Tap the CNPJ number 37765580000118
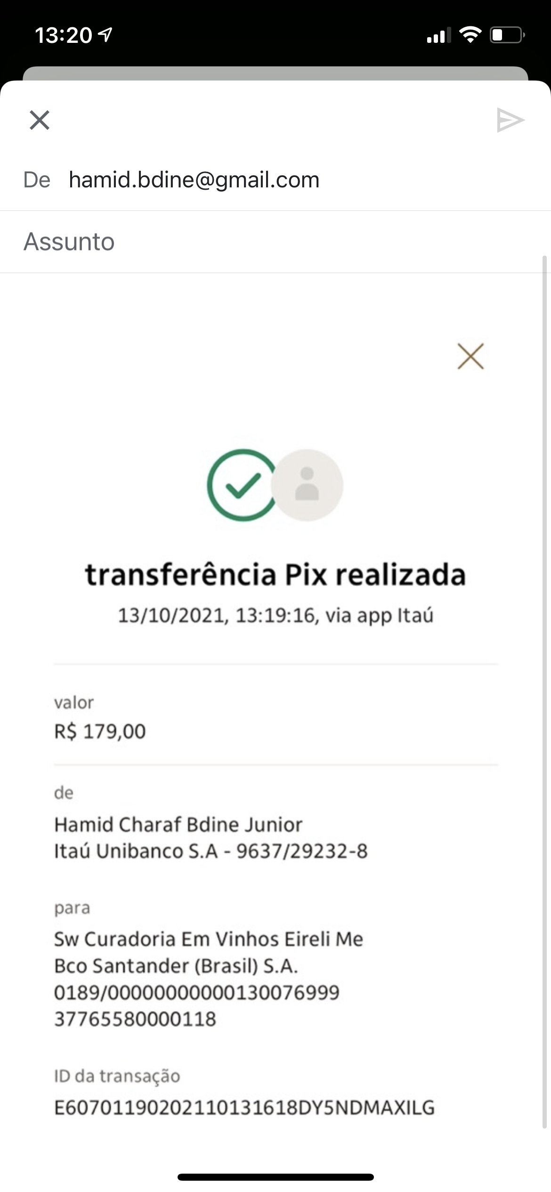This screenshot has width=551, height=1192. 135,1019
